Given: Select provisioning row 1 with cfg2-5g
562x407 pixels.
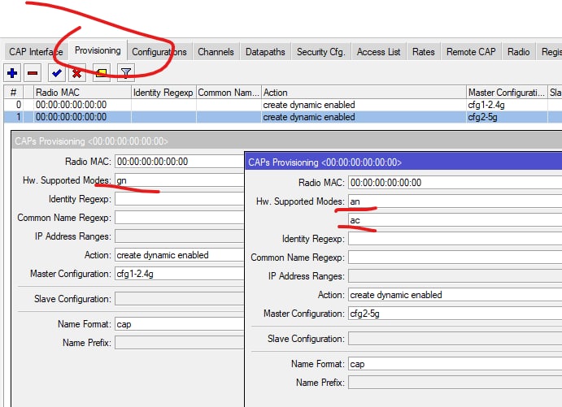Looking at the screenshot, I should coord(283,117).
